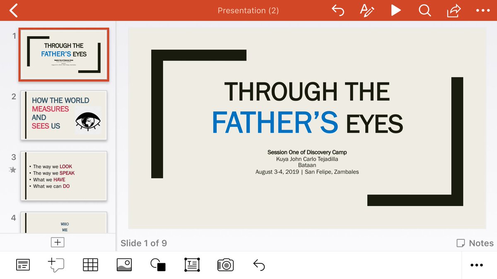The image size is (497, 279).
Task: Insert a picture from photos
Action: point(124,265)
